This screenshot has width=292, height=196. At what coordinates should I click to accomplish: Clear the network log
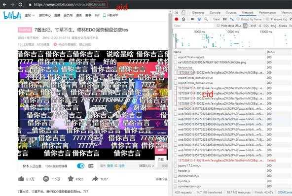183,19
